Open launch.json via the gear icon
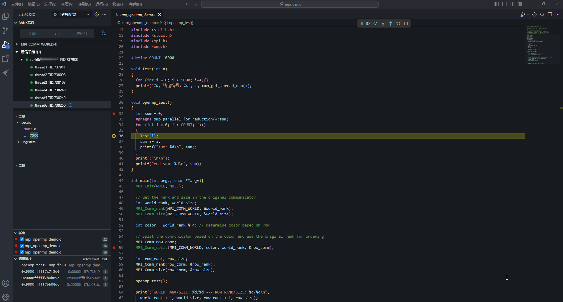This screenshot has width=563, height=302. (x=97, y=14)
